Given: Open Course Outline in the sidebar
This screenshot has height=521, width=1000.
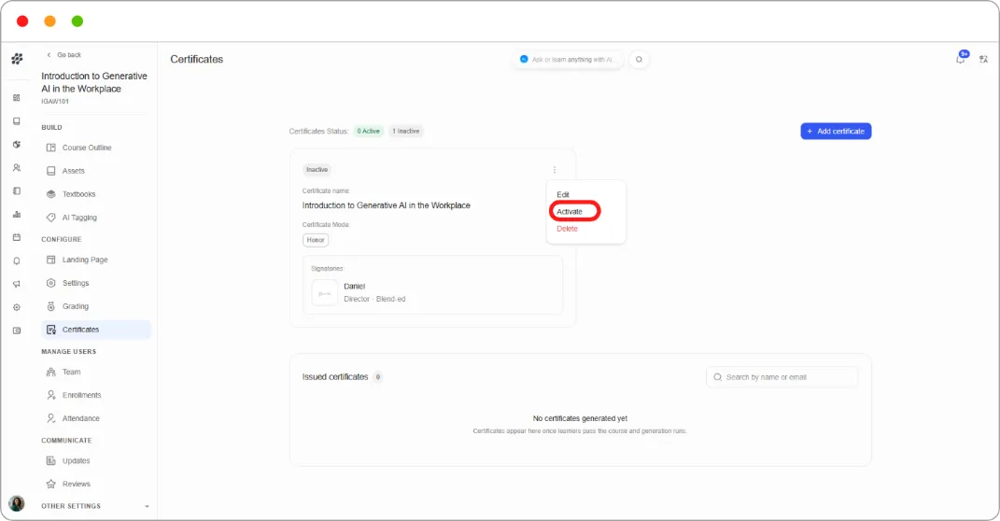Looking at the screenshot, I should 95,148.
